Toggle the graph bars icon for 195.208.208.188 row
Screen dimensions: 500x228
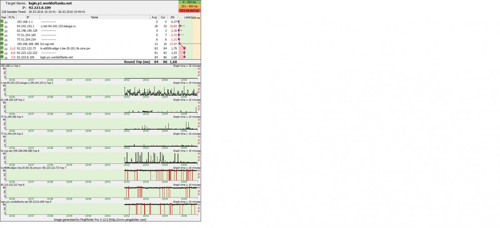pos(6,44)
